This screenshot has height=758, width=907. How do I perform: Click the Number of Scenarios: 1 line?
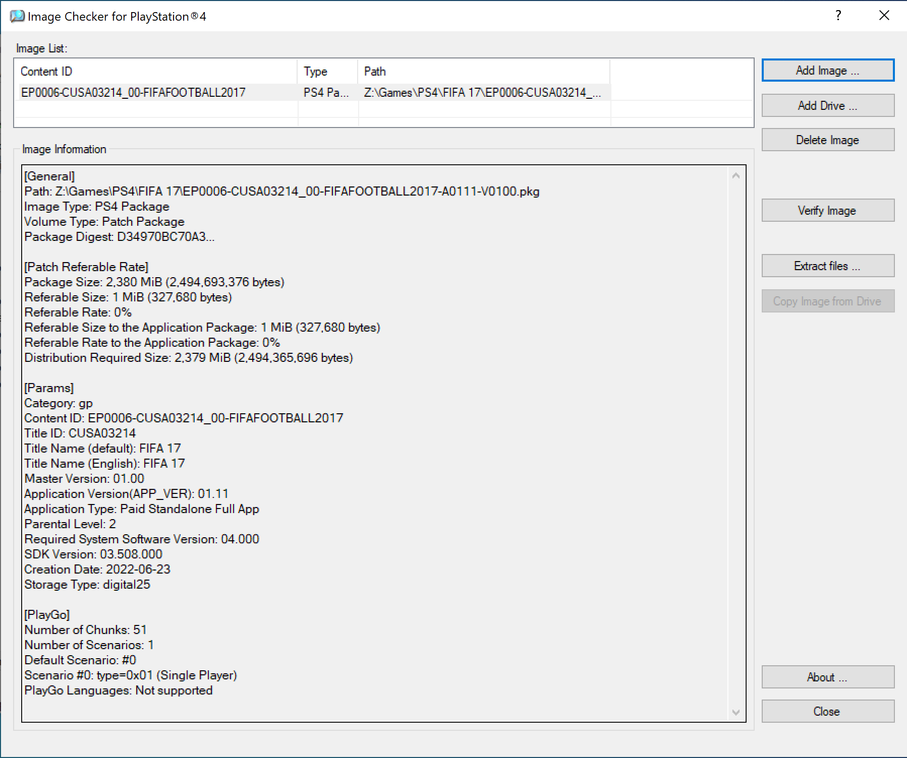[89, 645]
